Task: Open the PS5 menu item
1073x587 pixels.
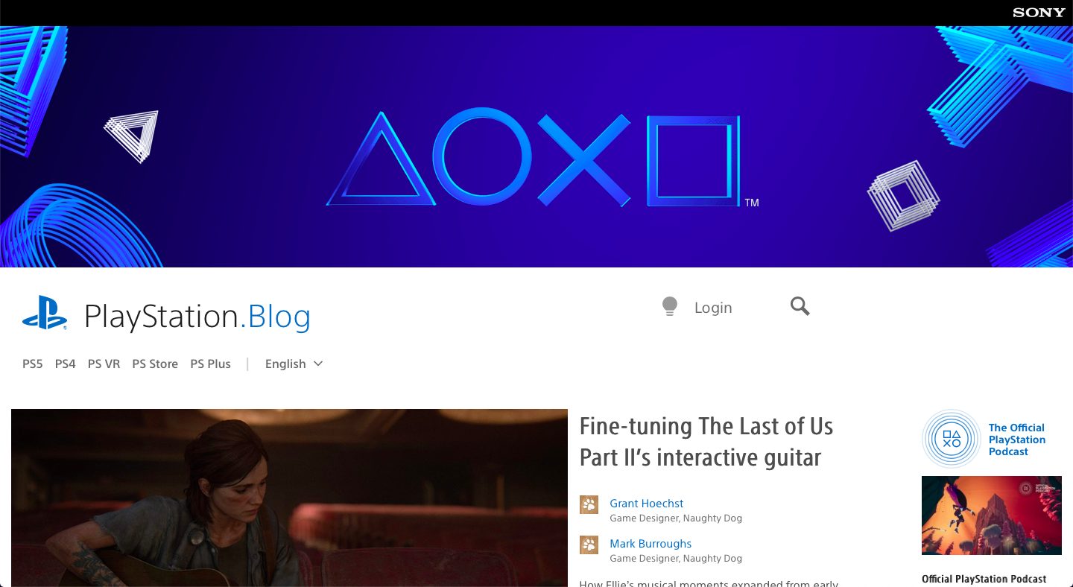Action: pos(33,364)
